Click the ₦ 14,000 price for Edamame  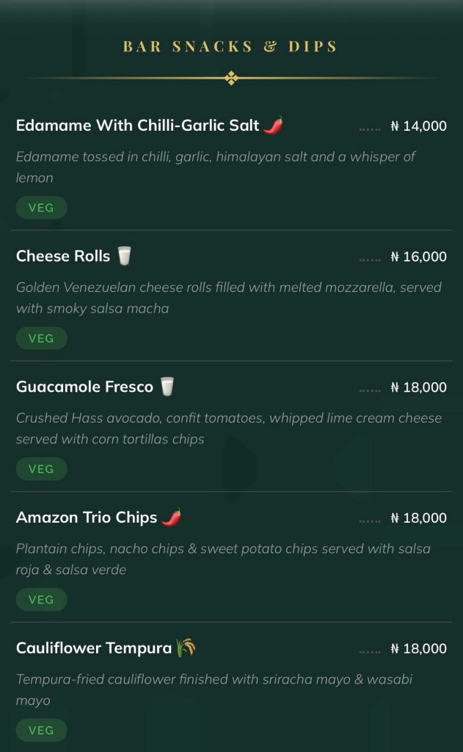click(x=418, y=126)
